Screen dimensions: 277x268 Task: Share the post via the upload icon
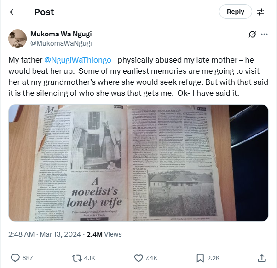click(x=261, y=257)
